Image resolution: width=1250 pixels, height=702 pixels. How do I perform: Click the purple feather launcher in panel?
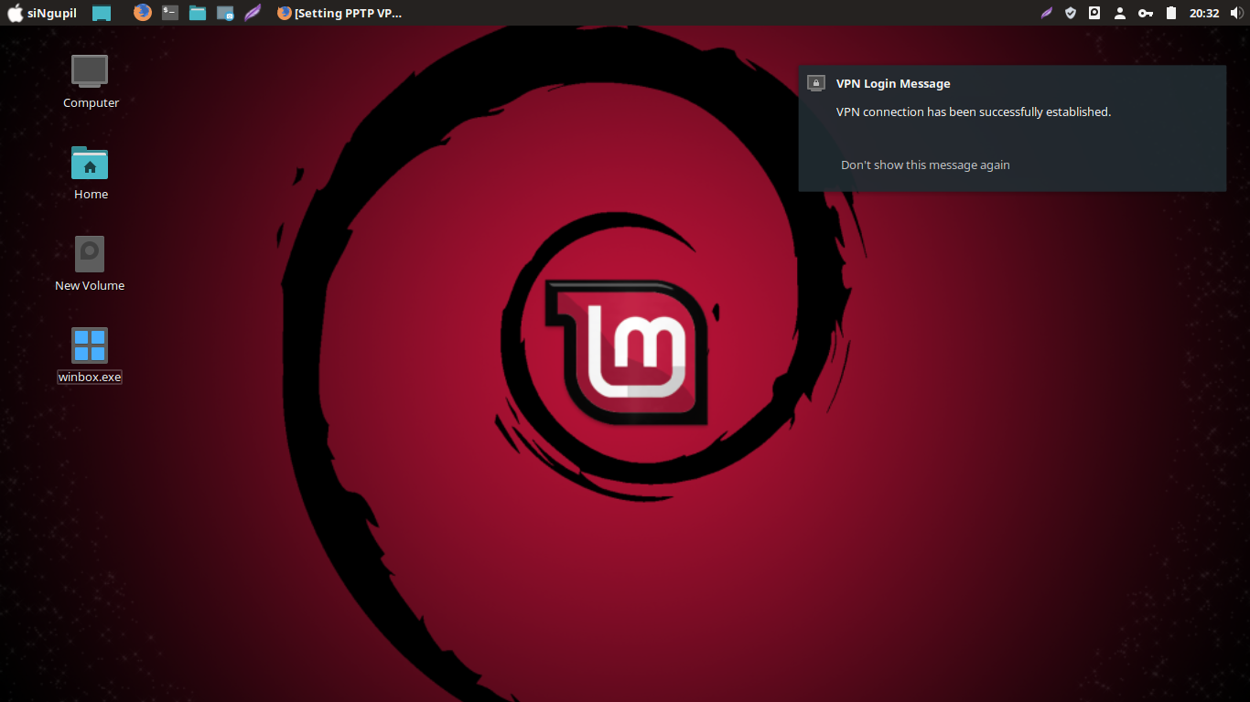point(253,13)
